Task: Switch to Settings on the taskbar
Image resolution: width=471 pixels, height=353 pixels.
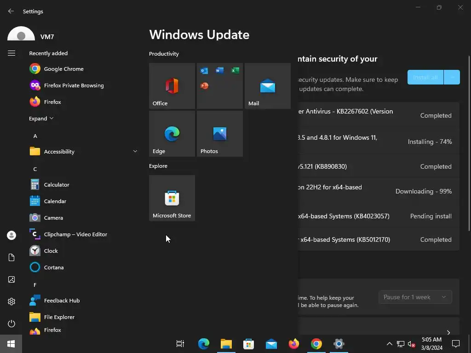Action: click(339, 344)
